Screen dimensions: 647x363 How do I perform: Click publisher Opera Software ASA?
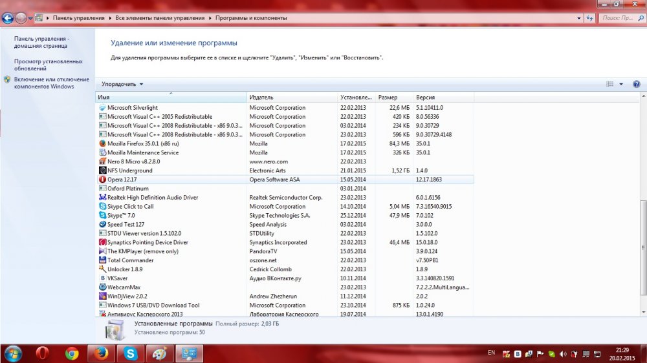click(274, 180)
